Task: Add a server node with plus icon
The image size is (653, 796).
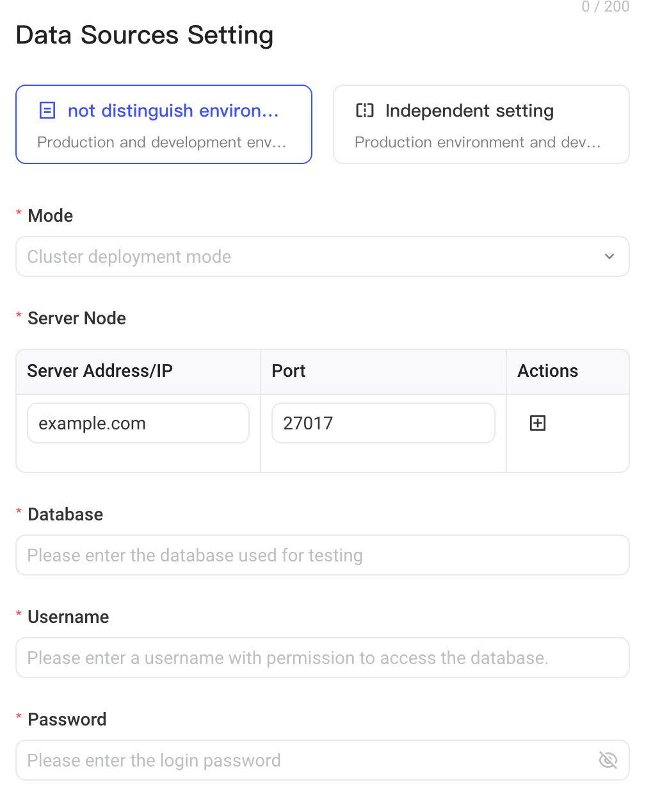Action: 538,423
